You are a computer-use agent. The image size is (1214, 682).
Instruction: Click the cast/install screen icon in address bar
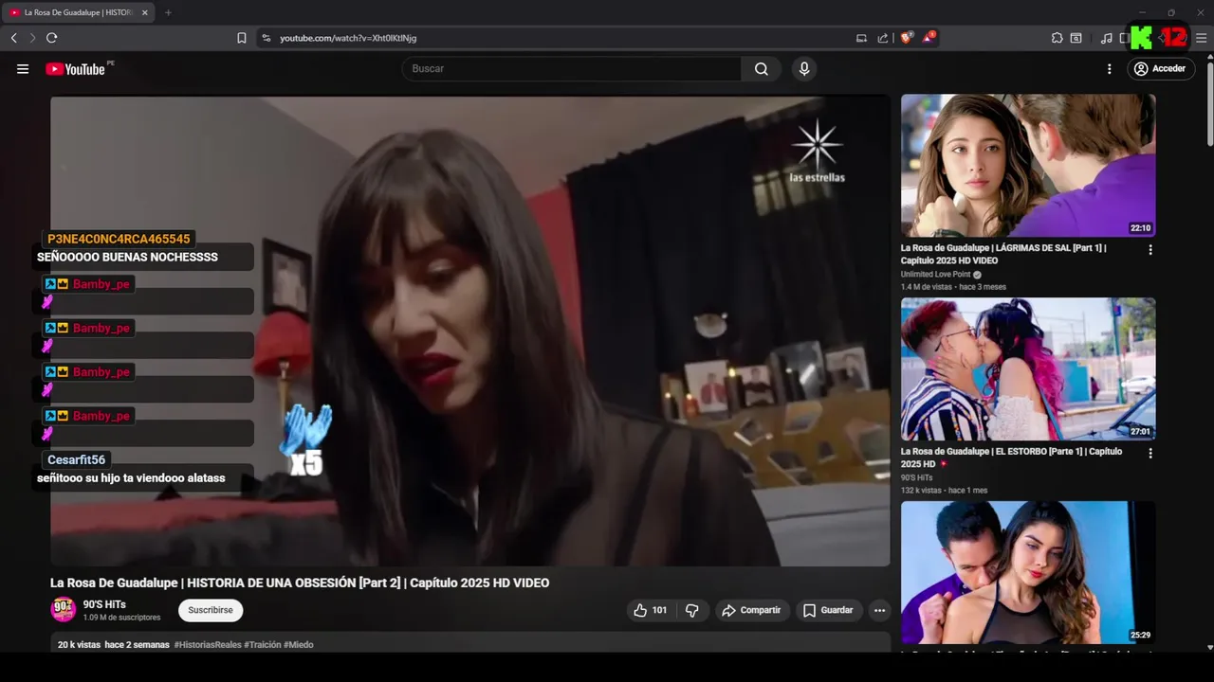[x=861, y=38]
